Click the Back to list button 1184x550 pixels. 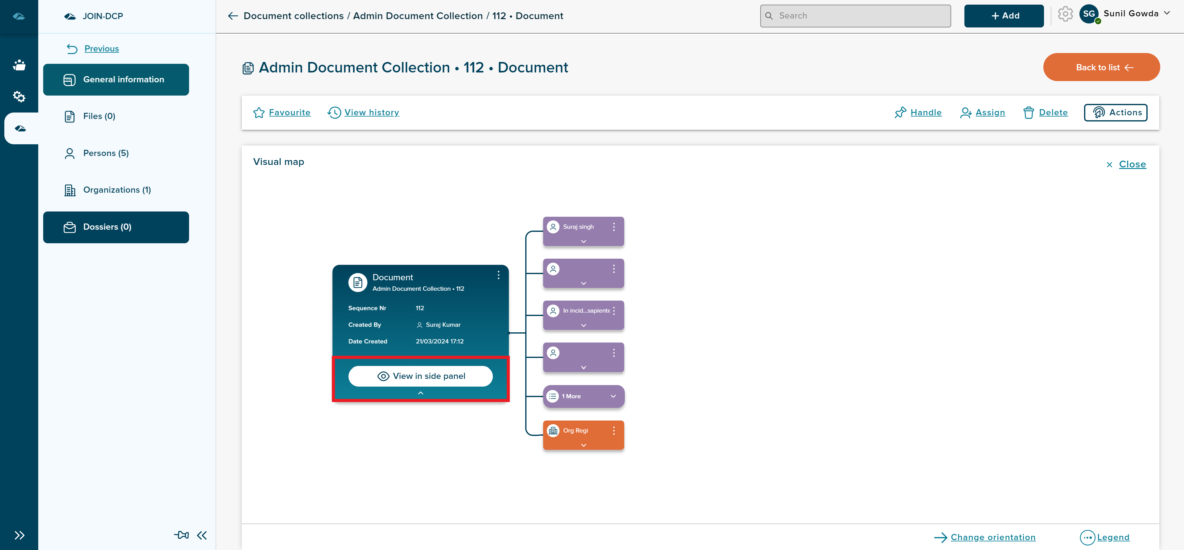(x=1101, y=67)
